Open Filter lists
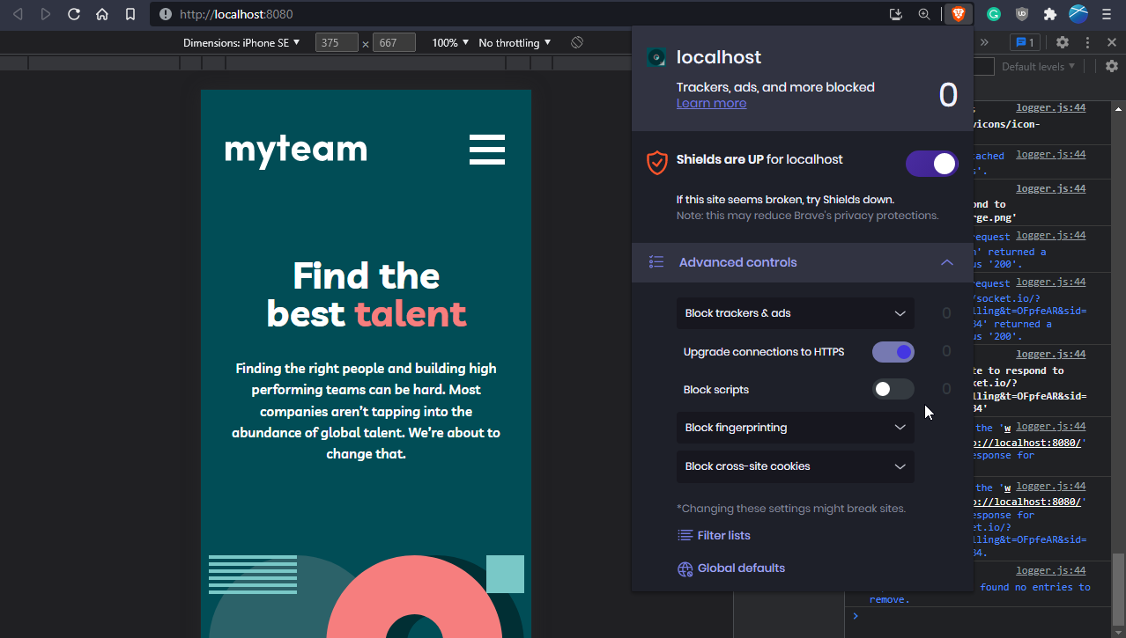This screenshot has height=638, width=1126. pyautogui.click(x=714, y=535)
